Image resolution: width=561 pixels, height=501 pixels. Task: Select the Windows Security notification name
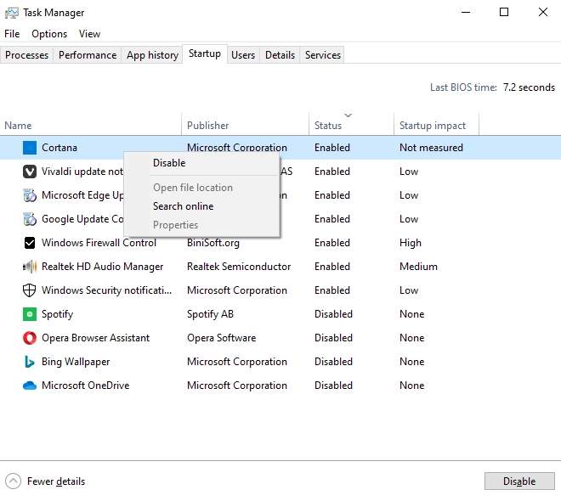[106, 290]
